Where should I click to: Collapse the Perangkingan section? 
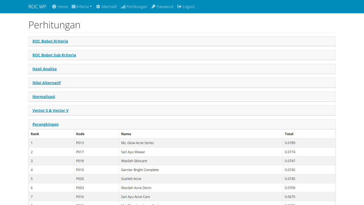point(46,124)
